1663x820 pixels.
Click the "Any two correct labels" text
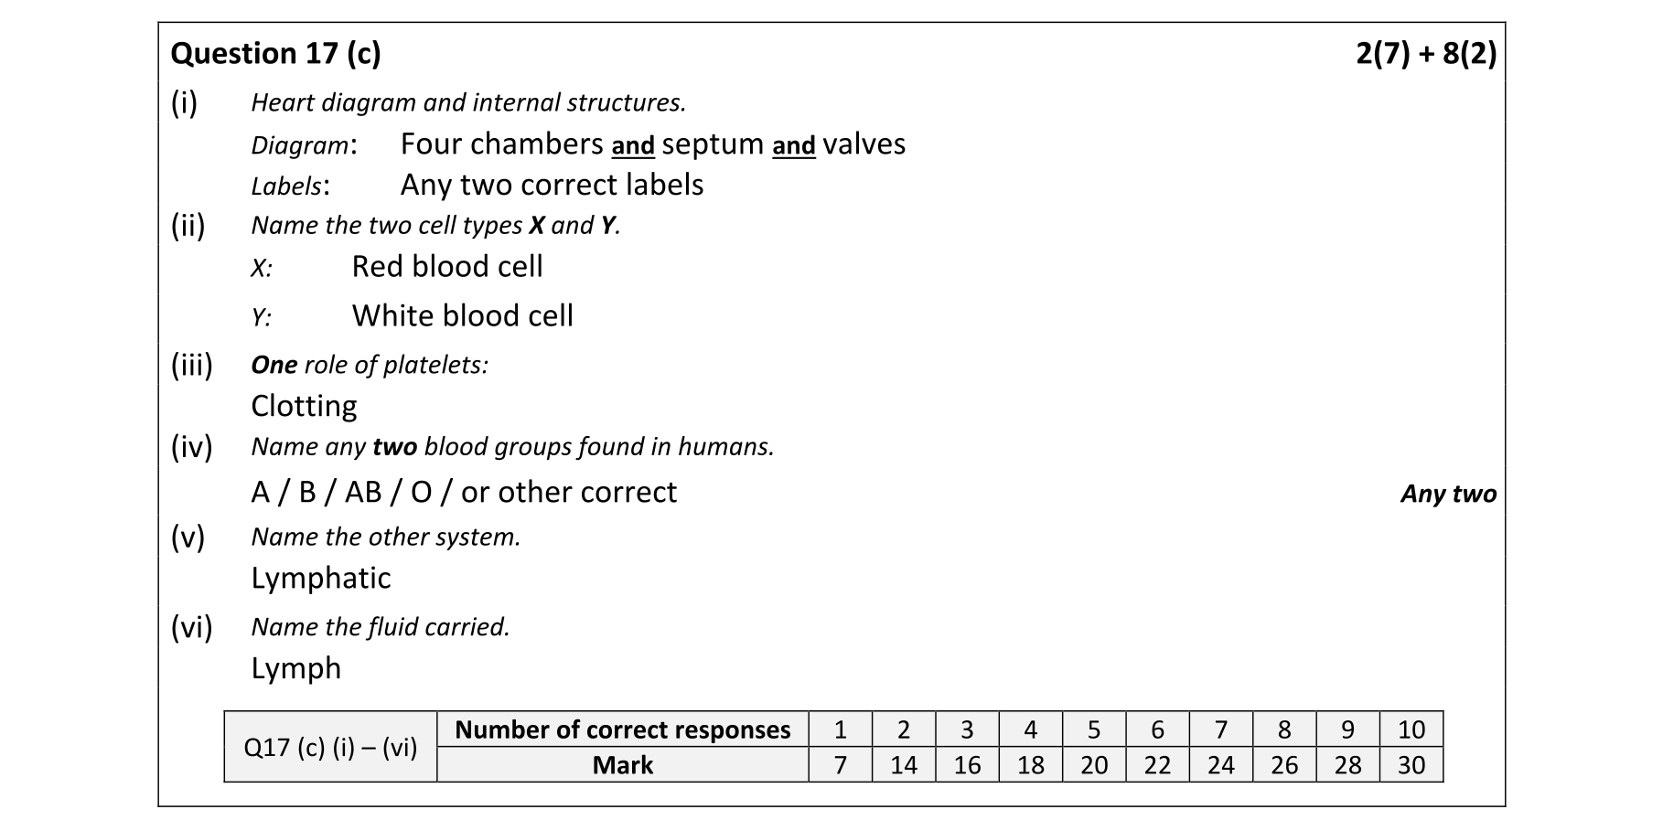[552, 185]
